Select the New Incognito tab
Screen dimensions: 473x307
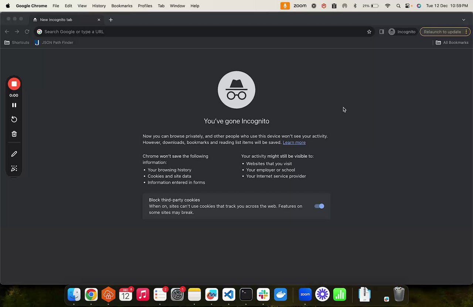click(x=67, y=20)
